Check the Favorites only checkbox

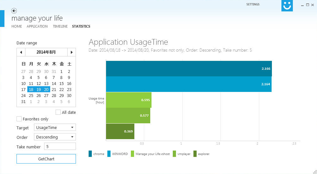(19, 119)
